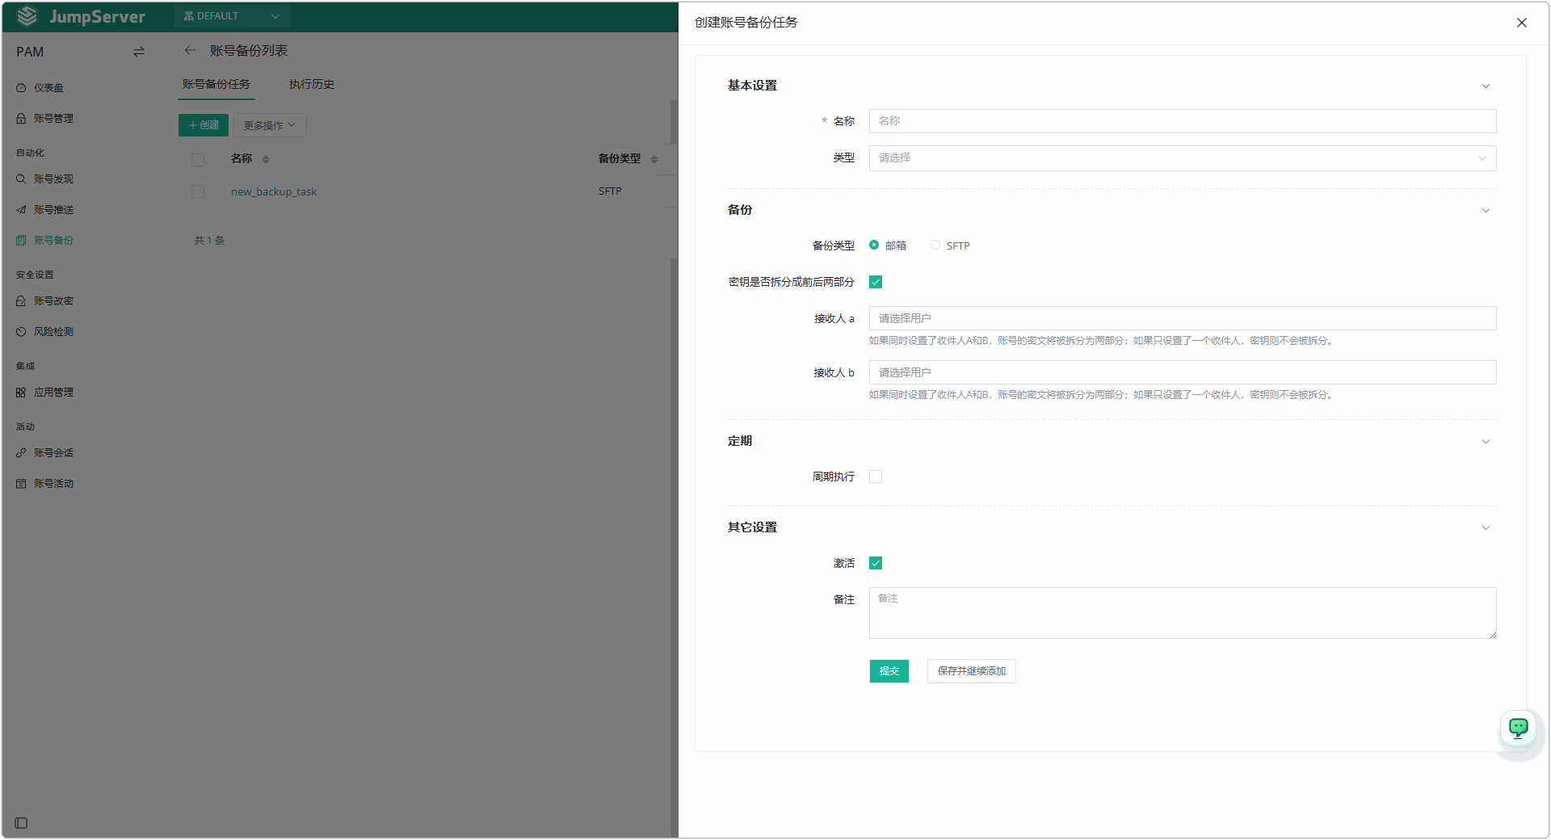Click the 账号发现 search icon

[21, 179]
